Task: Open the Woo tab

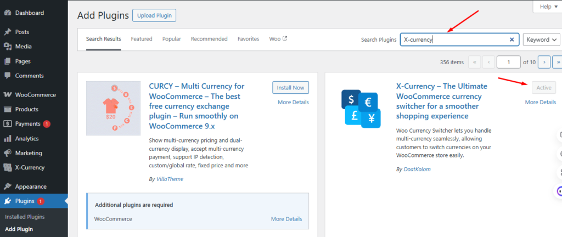Action: [278, 39]
